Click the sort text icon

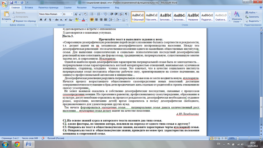click(121, 14)
